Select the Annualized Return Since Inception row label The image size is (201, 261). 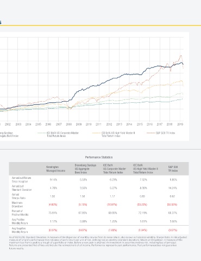tap(21, 179)
